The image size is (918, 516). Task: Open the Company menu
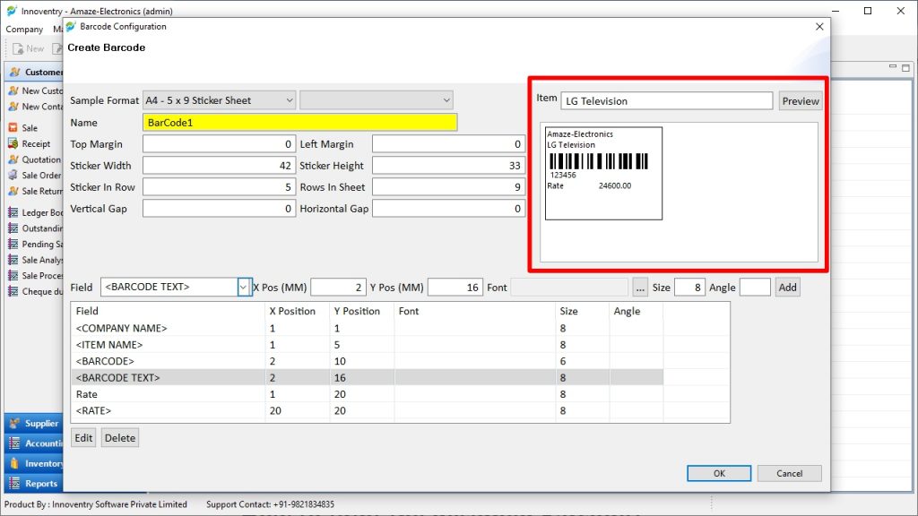click(x=24, y=29)
